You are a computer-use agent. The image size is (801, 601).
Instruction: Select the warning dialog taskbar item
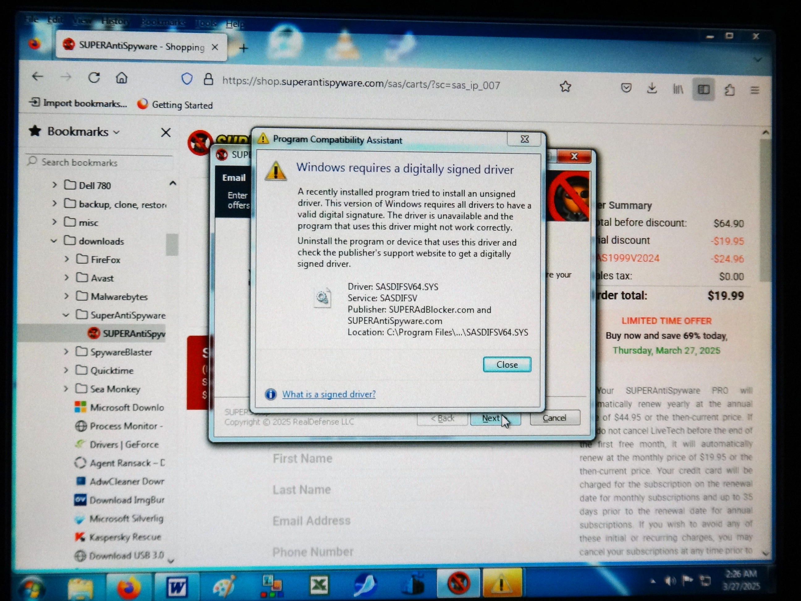502,583
